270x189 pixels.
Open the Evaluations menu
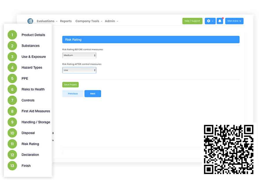pyautogui.click(x=47, y=21)
